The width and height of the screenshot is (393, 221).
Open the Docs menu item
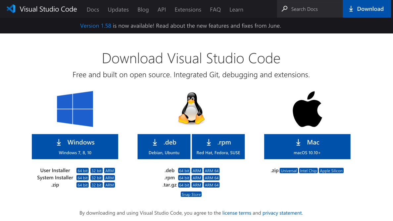click(x=93, y=10)
